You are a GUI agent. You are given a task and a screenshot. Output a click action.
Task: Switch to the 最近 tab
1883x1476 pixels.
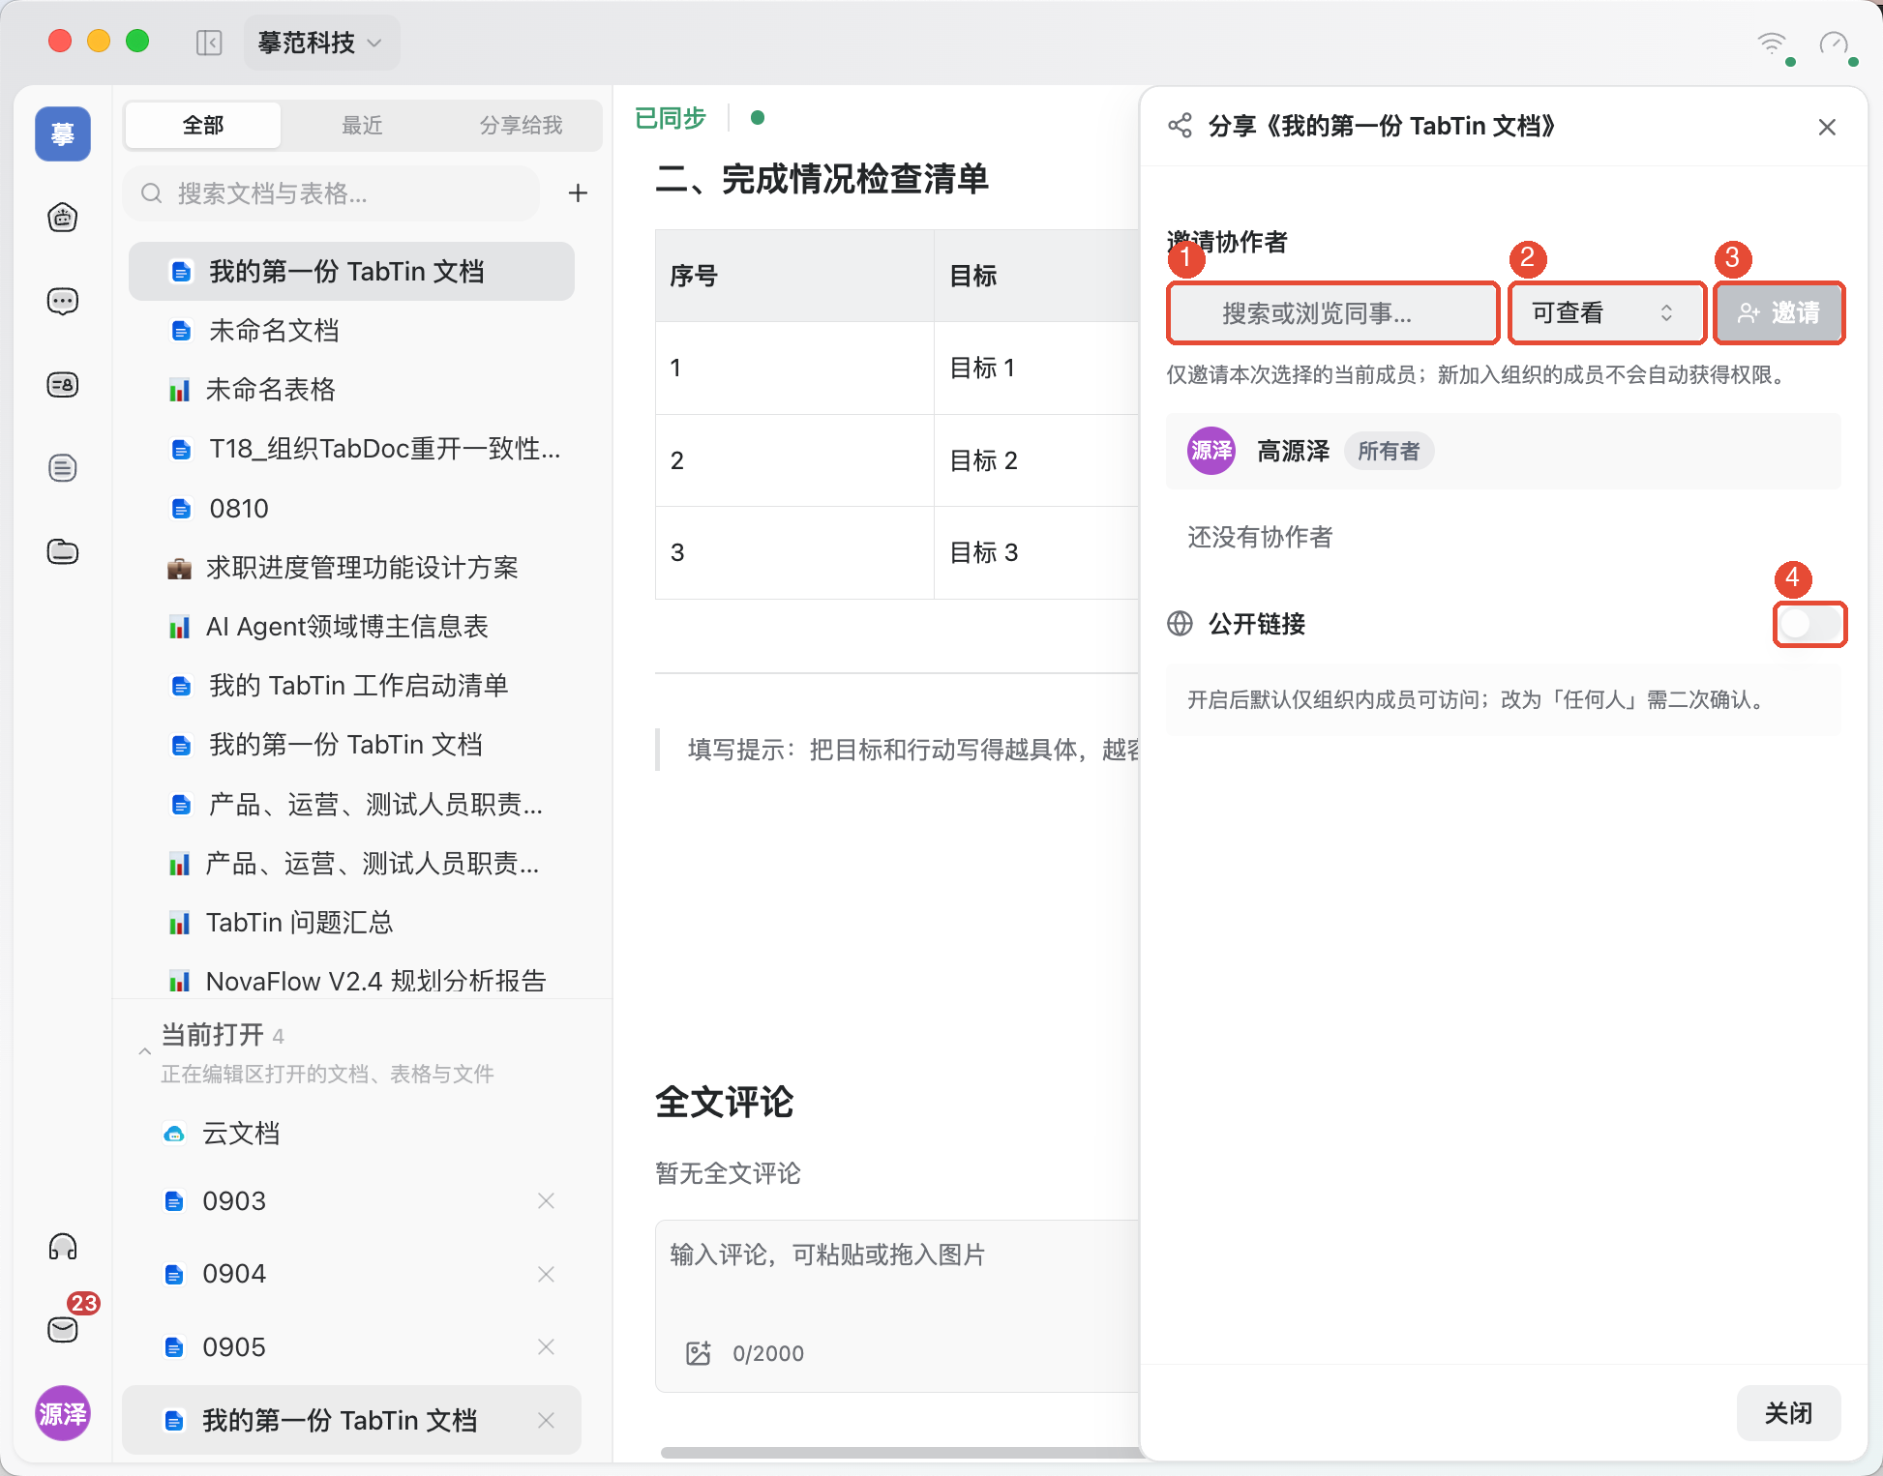coord(362,125)
